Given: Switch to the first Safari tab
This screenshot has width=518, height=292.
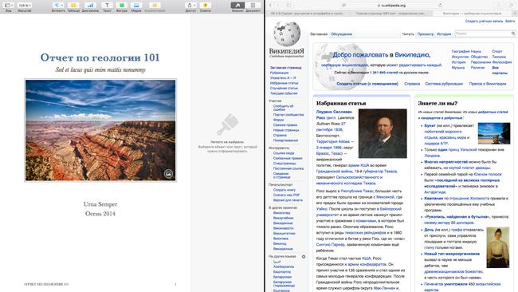Looking at the screenshot, I should [x=308, y=14].
